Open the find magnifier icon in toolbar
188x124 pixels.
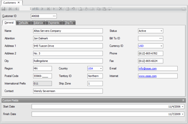pos(80,9)
